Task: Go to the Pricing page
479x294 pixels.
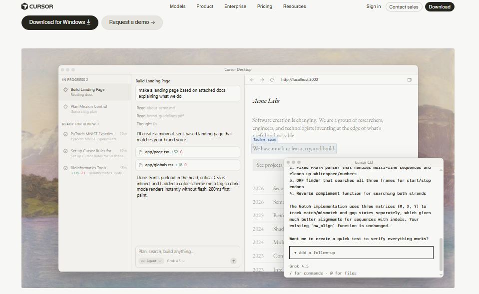Action: (265, 6)
